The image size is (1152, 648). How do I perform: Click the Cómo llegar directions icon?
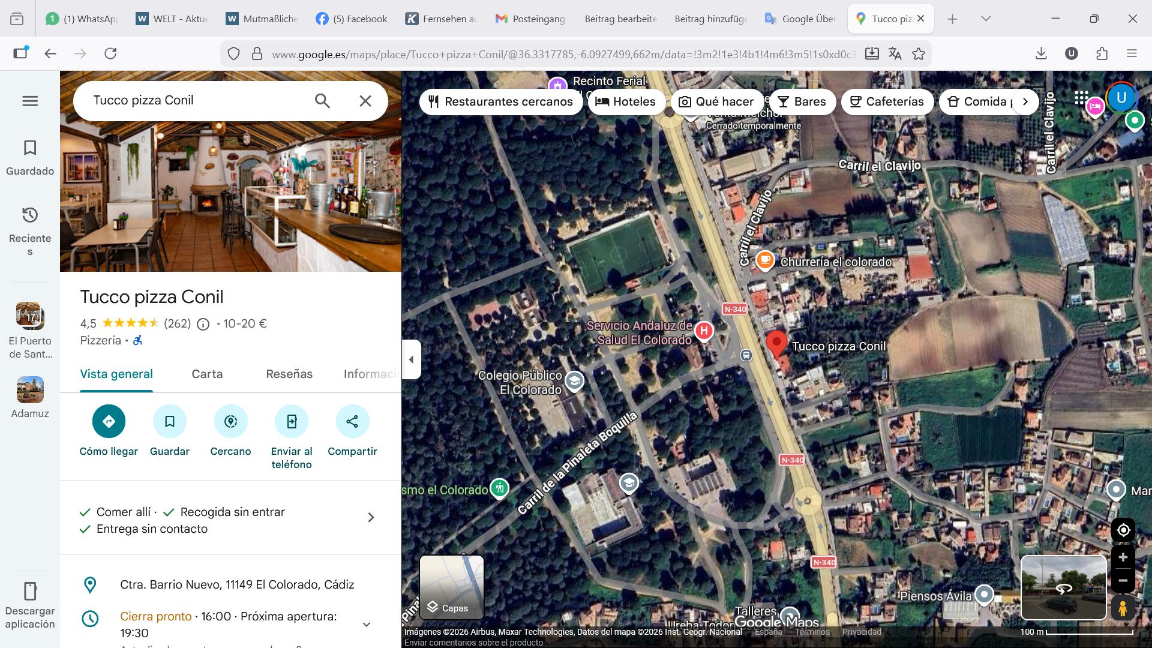pos(109,421)
